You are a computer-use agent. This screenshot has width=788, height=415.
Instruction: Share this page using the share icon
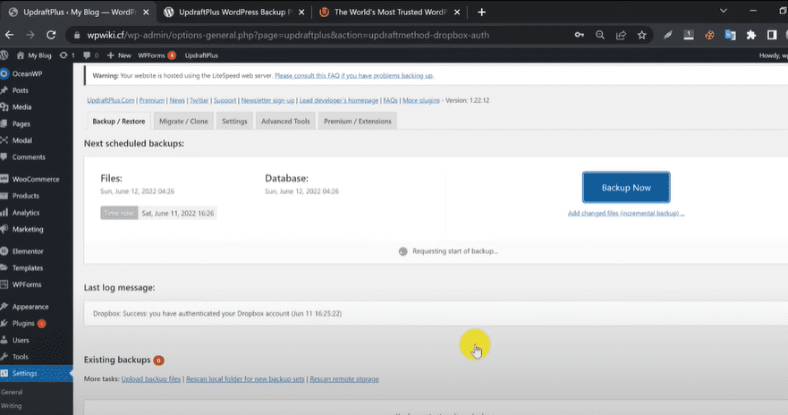coord(621,35)
